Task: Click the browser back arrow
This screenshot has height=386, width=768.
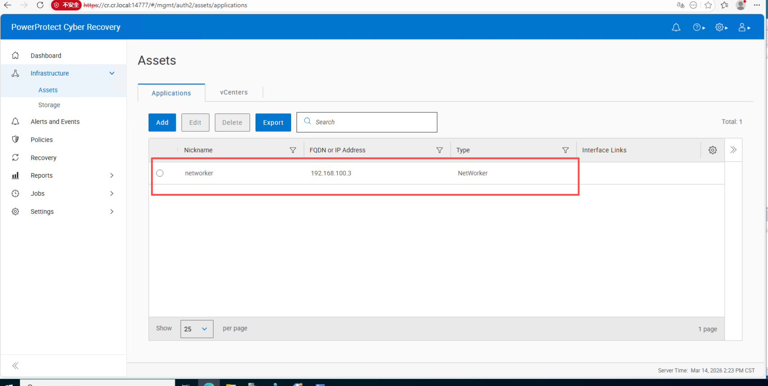Action: point(8,5)
